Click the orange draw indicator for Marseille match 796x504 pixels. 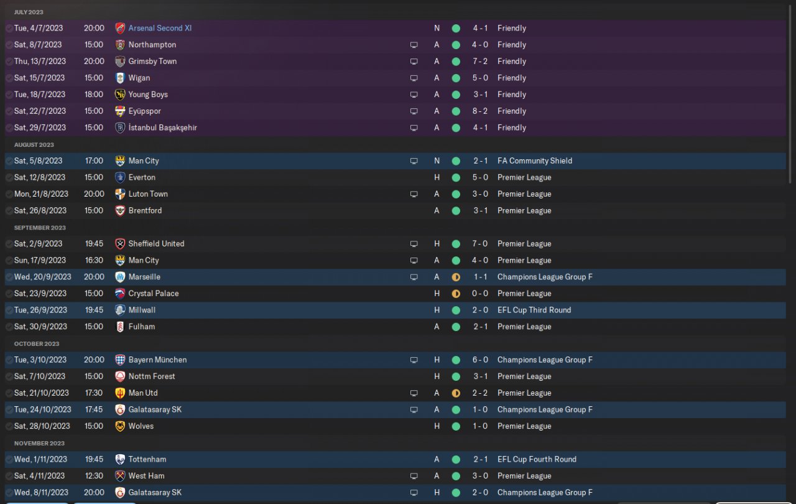(456, 277)
